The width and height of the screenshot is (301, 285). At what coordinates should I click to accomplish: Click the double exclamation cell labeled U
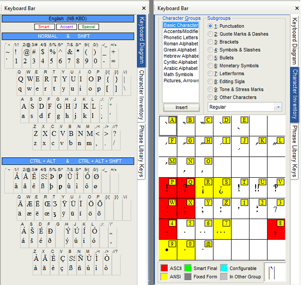[x=258, y=188]
